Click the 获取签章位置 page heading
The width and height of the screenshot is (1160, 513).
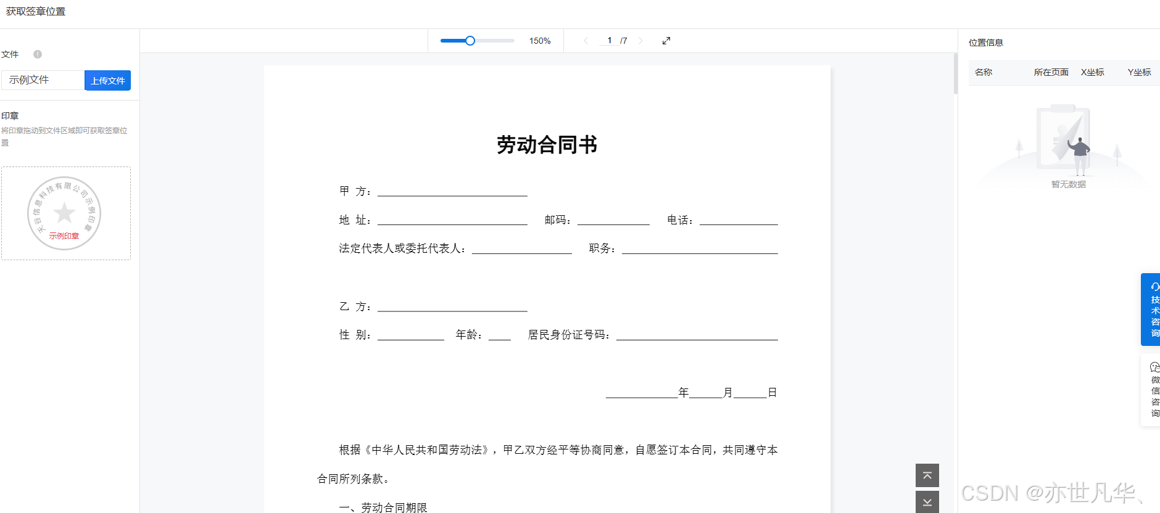click(36, 12)
